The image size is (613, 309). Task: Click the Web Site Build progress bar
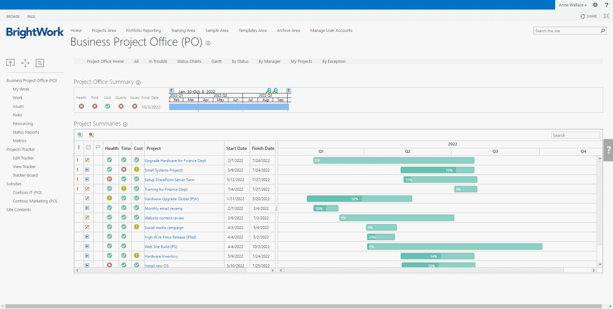coord(454,246)
